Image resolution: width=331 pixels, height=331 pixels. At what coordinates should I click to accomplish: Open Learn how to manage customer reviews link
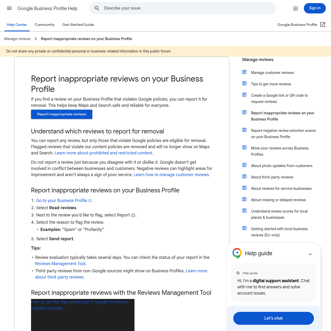click(x=171, y=175)
